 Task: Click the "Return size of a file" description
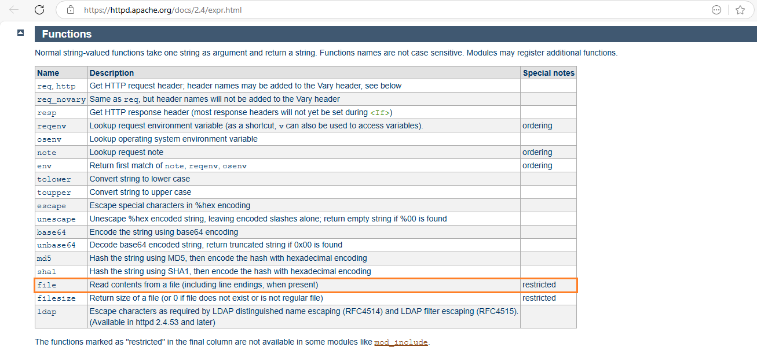[206, 298]
